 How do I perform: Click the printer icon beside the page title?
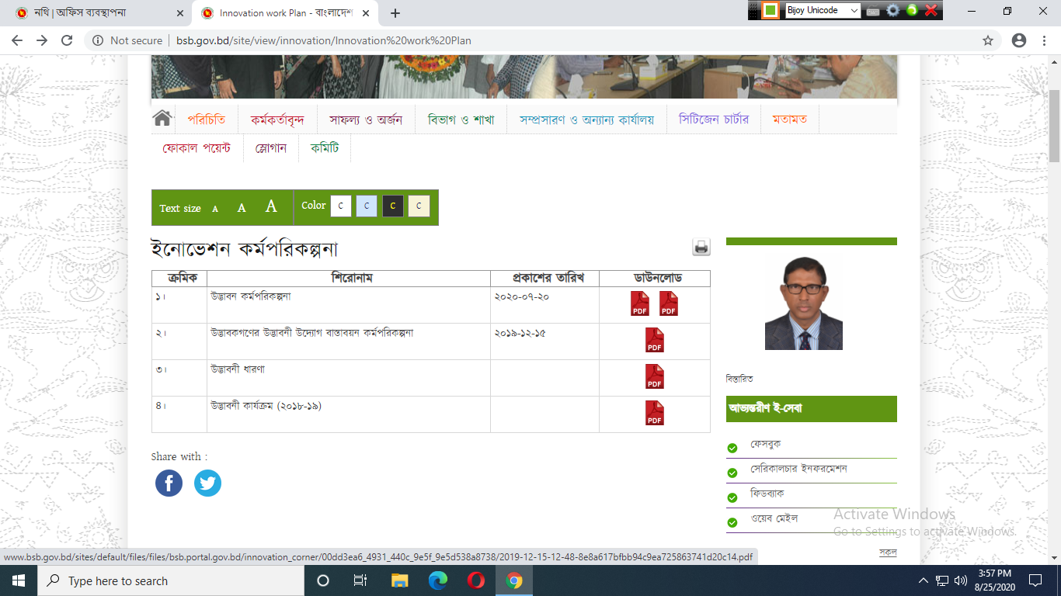[x=701, y=248]
